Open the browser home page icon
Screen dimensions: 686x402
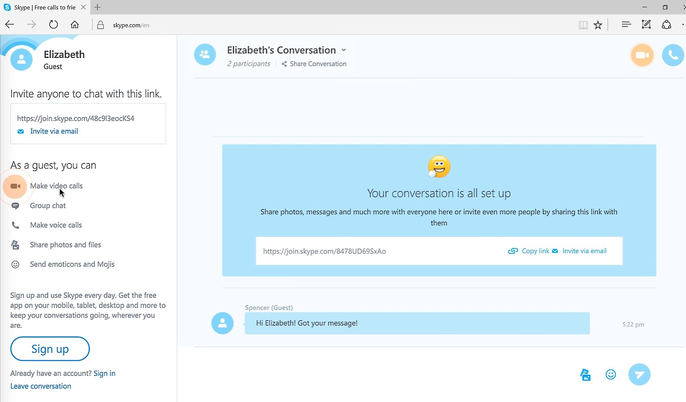click(x=75, y=25)
